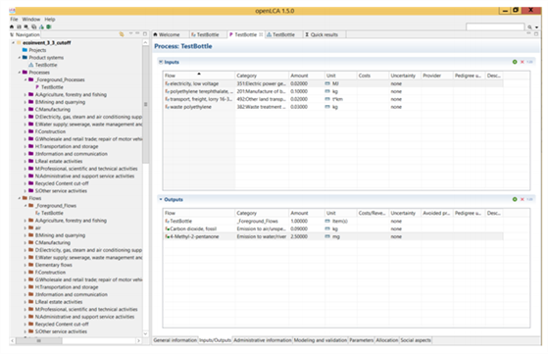Expand the Elementary flows folder
The width and height of the screenshot is (548, 354).
click(x=25, y=265)
